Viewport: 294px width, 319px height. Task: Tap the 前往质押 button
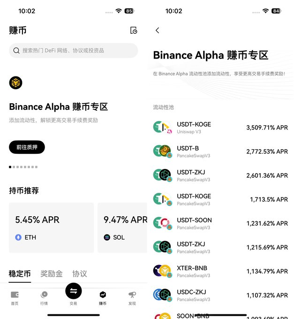coord(27,147)
